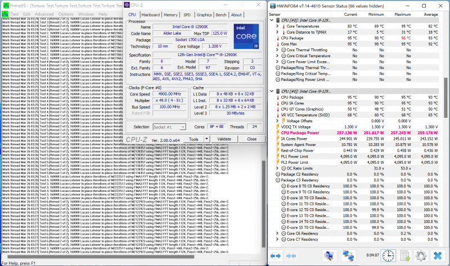Screen dimensions: 450x266
Task: Open the Socket #1 selection combo box
Action: click(169, 127)
